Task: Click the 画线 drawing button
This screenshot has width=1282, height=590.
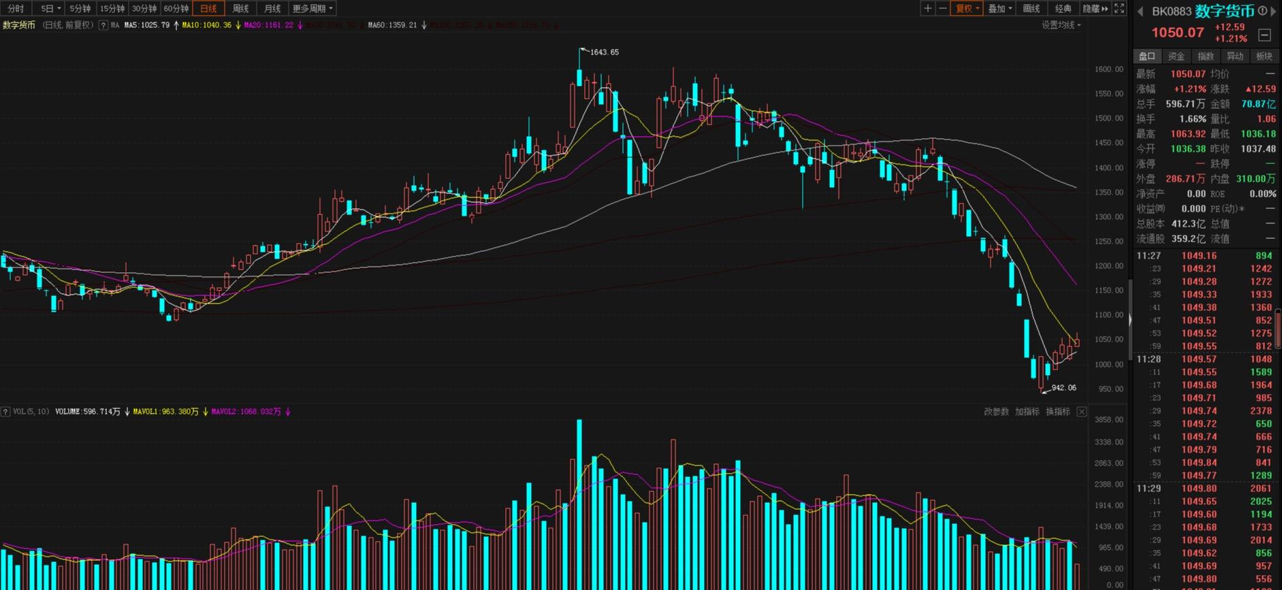Action: (1031, 8)
